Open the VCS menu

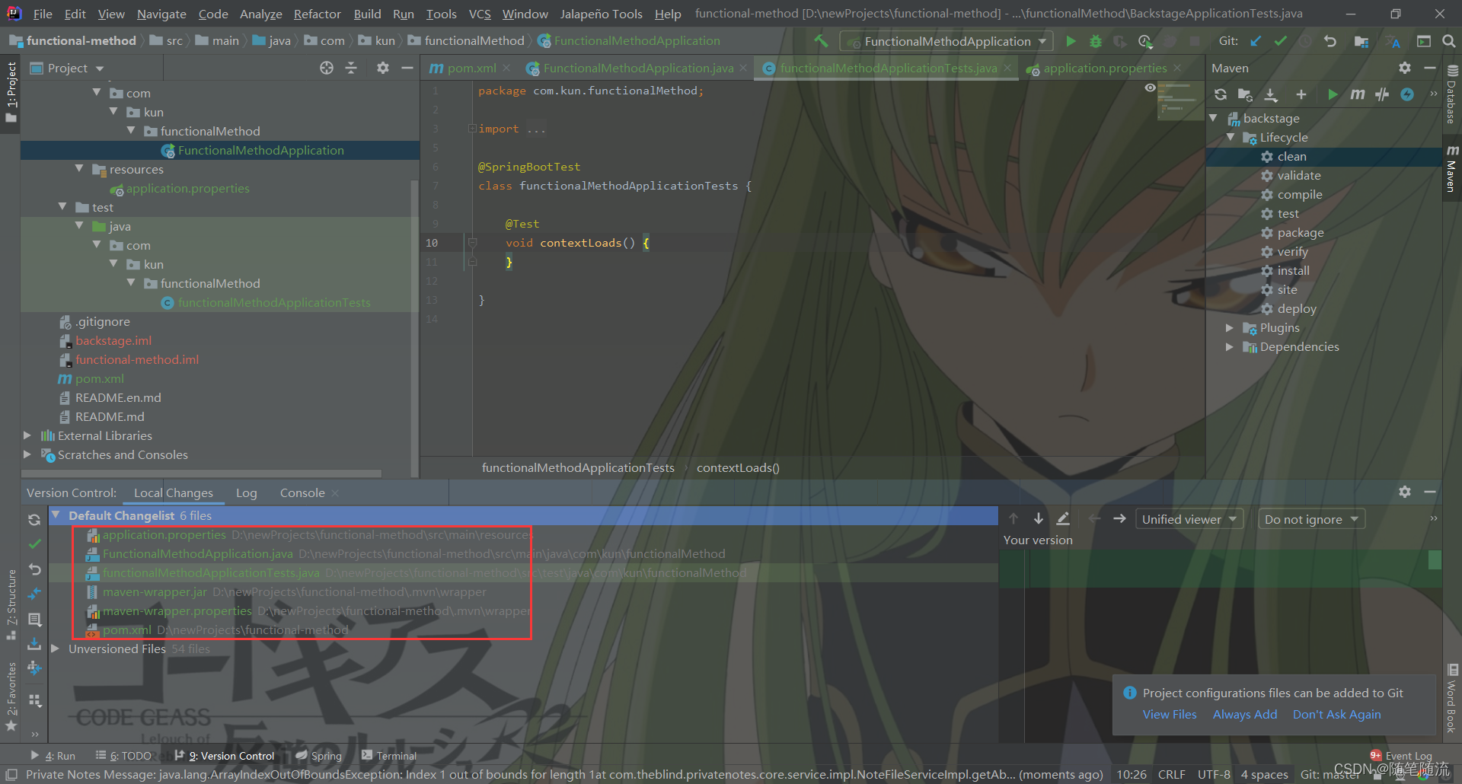(480, 14)
